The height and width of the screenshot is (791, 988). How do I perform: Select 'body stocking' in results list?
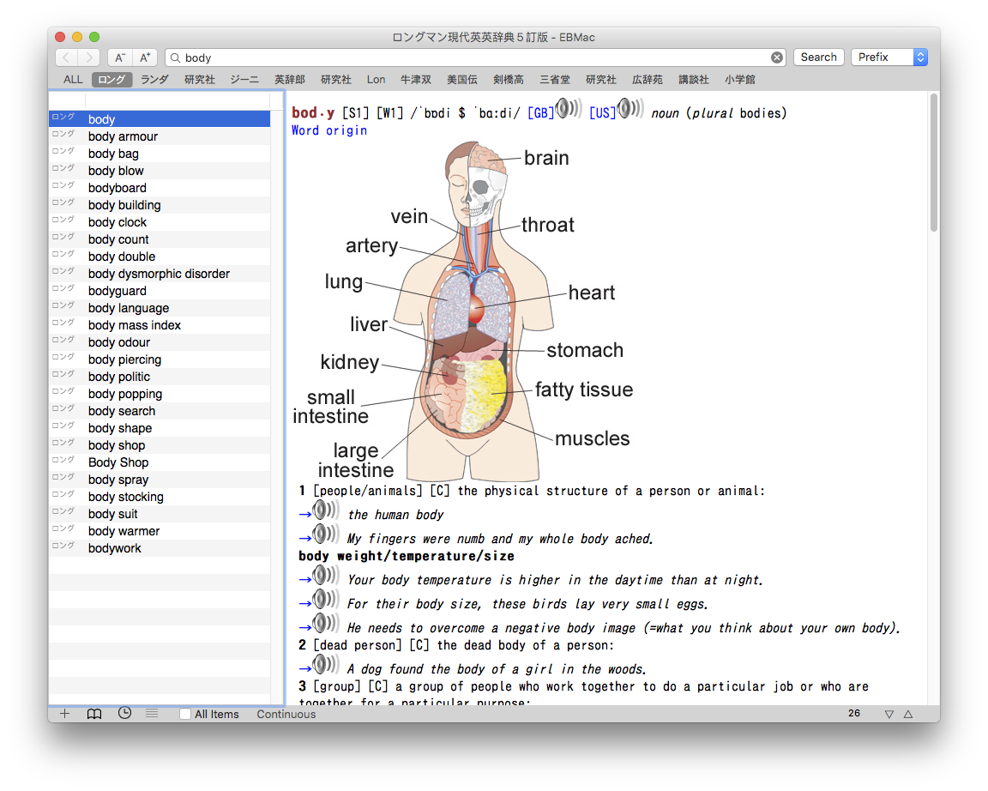click(160, 497)
